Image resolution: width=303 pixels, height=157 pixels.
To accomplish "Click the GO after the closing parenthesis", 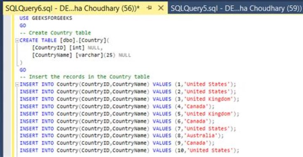I will click(x=23, y=70).
